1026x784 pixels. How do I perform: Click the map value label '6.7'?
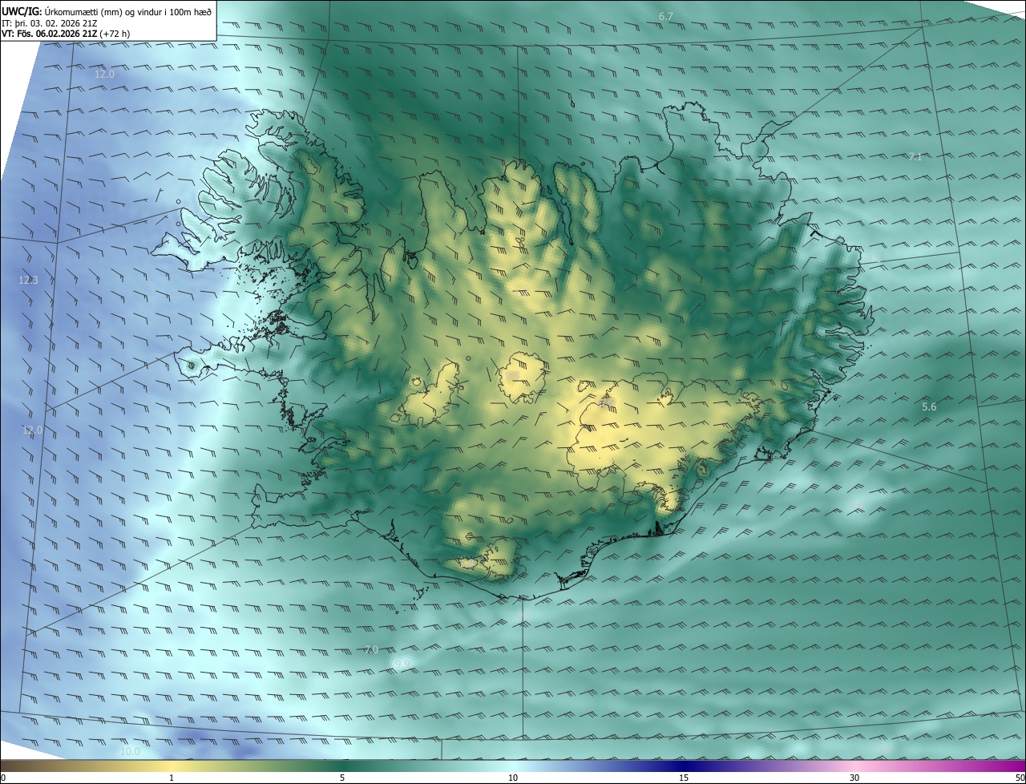pyautogui.click(x=666, y=17)
